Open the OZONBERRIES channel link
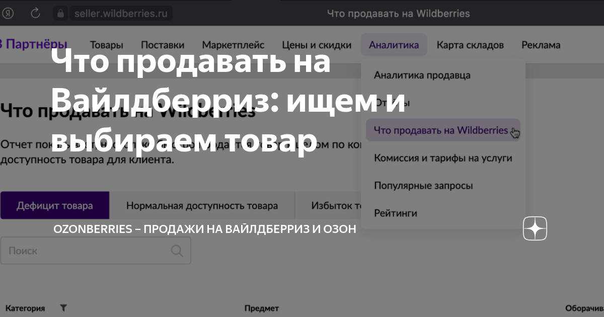Viewport: 604px width, 317px height. [x=205, y=229]
